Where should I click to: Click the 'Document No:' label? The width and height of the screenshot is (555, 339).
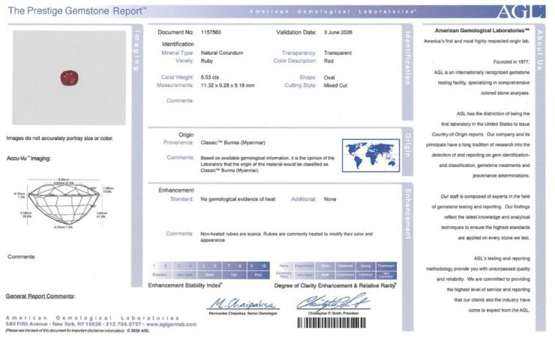click(x=175, y=32)
